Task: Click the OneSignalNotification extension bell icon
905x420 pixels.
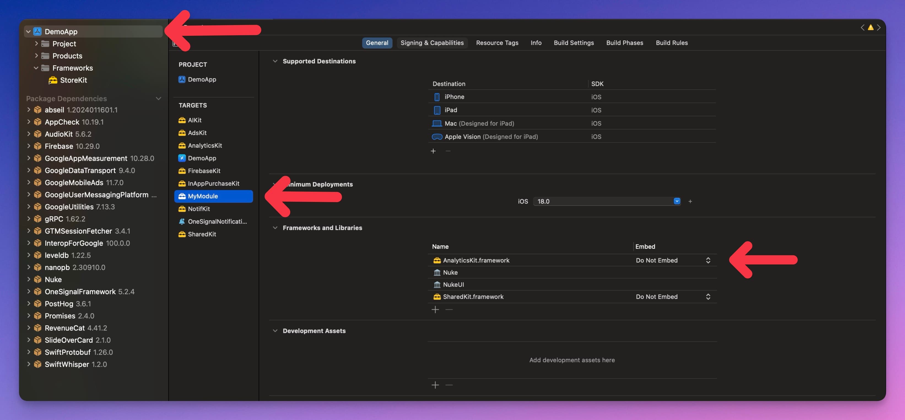Action: click(x=182, y=221)
